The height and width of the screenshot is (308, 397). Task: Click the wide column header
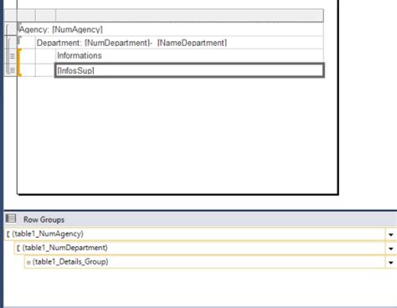click(189, 15)
